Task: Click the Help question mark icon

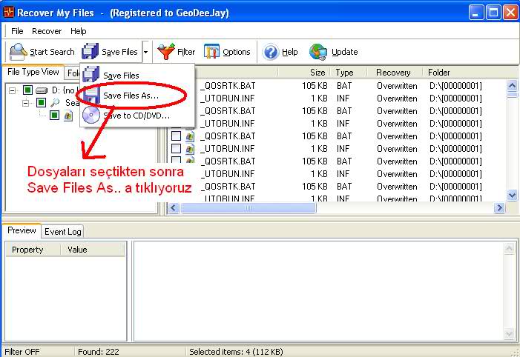Action: [271, 52]
